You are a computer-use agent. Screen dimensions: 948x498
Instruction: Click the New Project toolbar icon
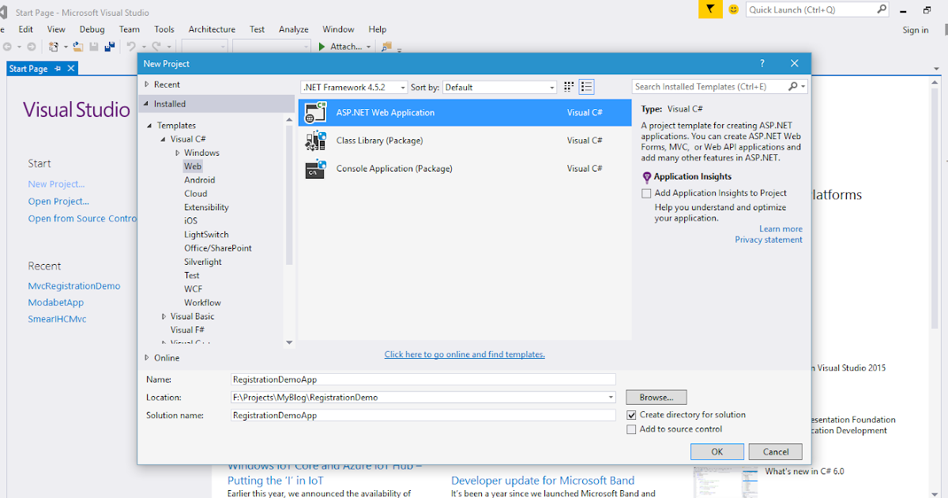(54, 47)
